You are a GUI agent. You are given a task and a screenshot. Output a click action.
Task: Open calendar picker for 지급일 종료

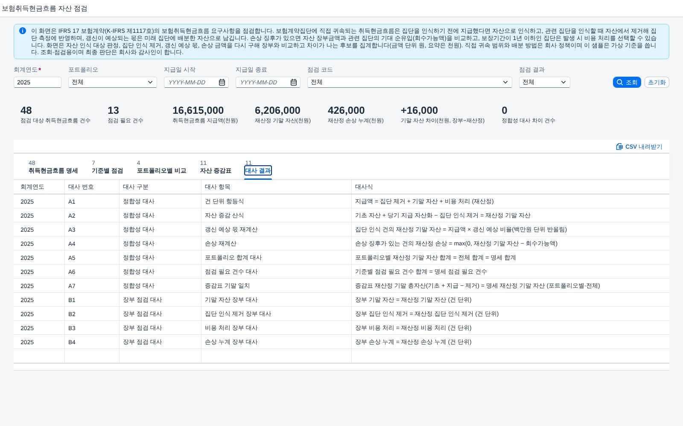click(294, 82)
